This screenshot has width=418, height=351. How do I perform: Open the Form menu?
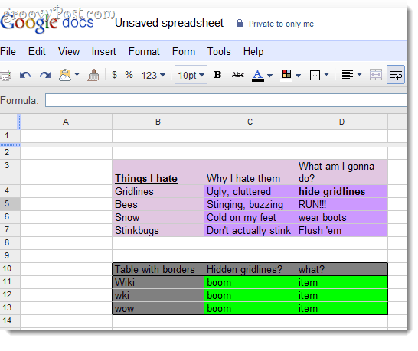(184, 51)
